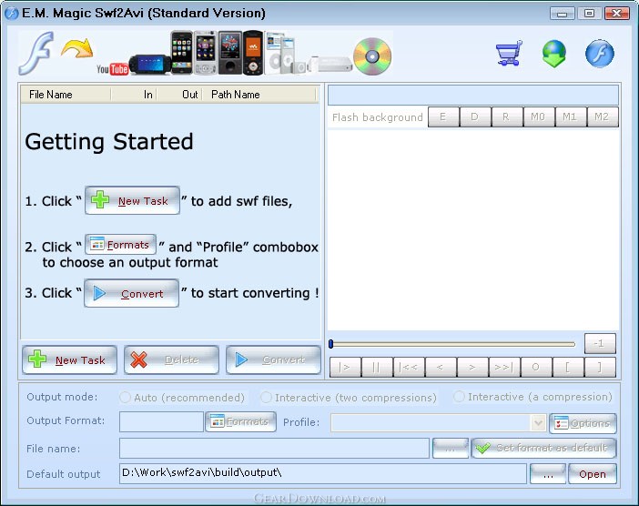This screenshot has width=639, height=506.
Task: Click browse ... button beside File name
Action: (x=451, y=448)
